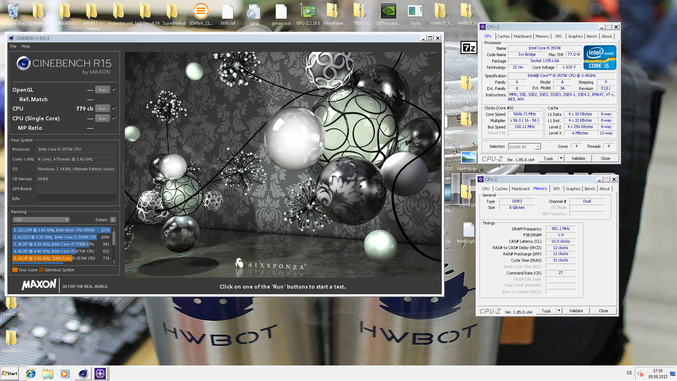Toggle the OpenGL test checkmark
This screenshot has height=381, width=677.
pyautogui.click(x=114, y=90)
